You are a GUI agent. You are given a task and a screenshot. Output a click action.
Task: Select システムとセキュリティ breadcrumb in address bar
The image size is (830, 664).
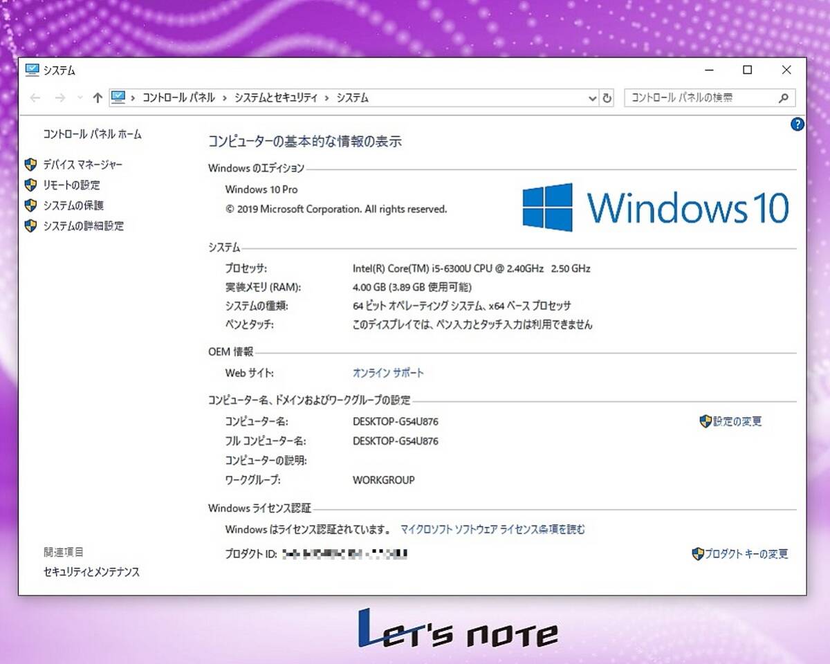point(276,98)
